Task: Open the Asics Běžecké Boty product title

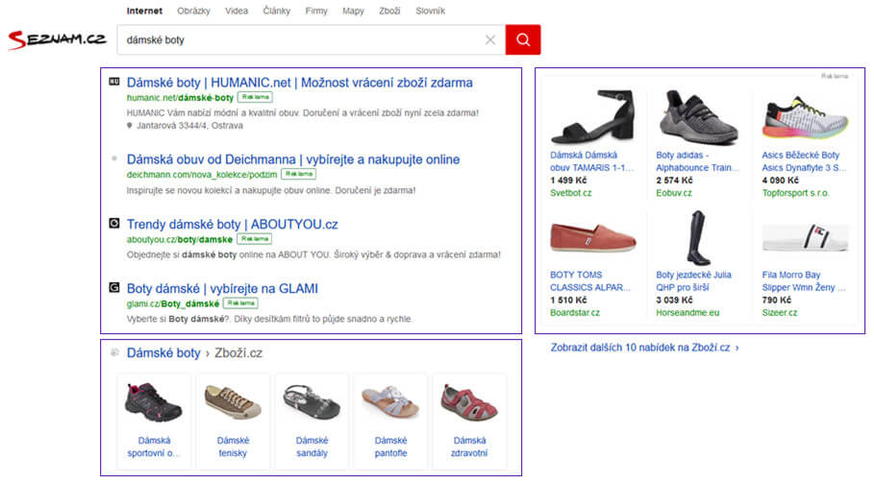Action: [x=804, y=161]
